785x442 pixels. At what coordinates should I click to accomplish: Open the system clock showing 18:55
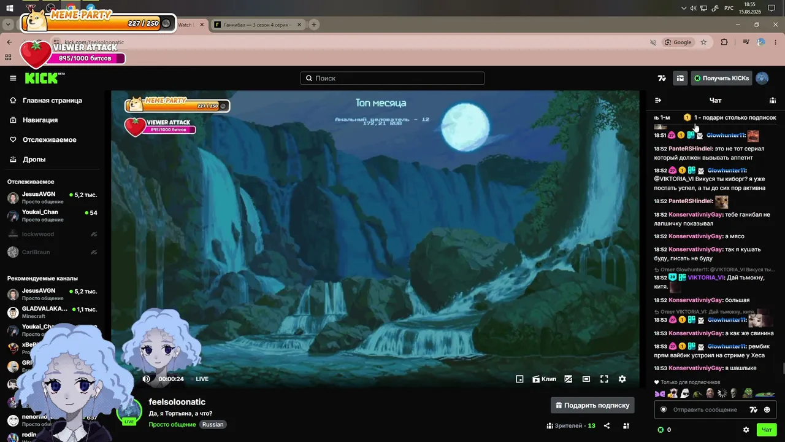coord(751,8)
